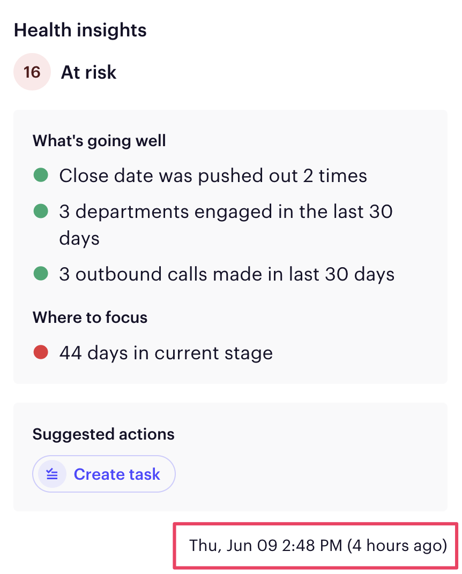This screenshot has height=574, width=462.
Task: Expand the Where to focus section
Action: click(90, 317)
